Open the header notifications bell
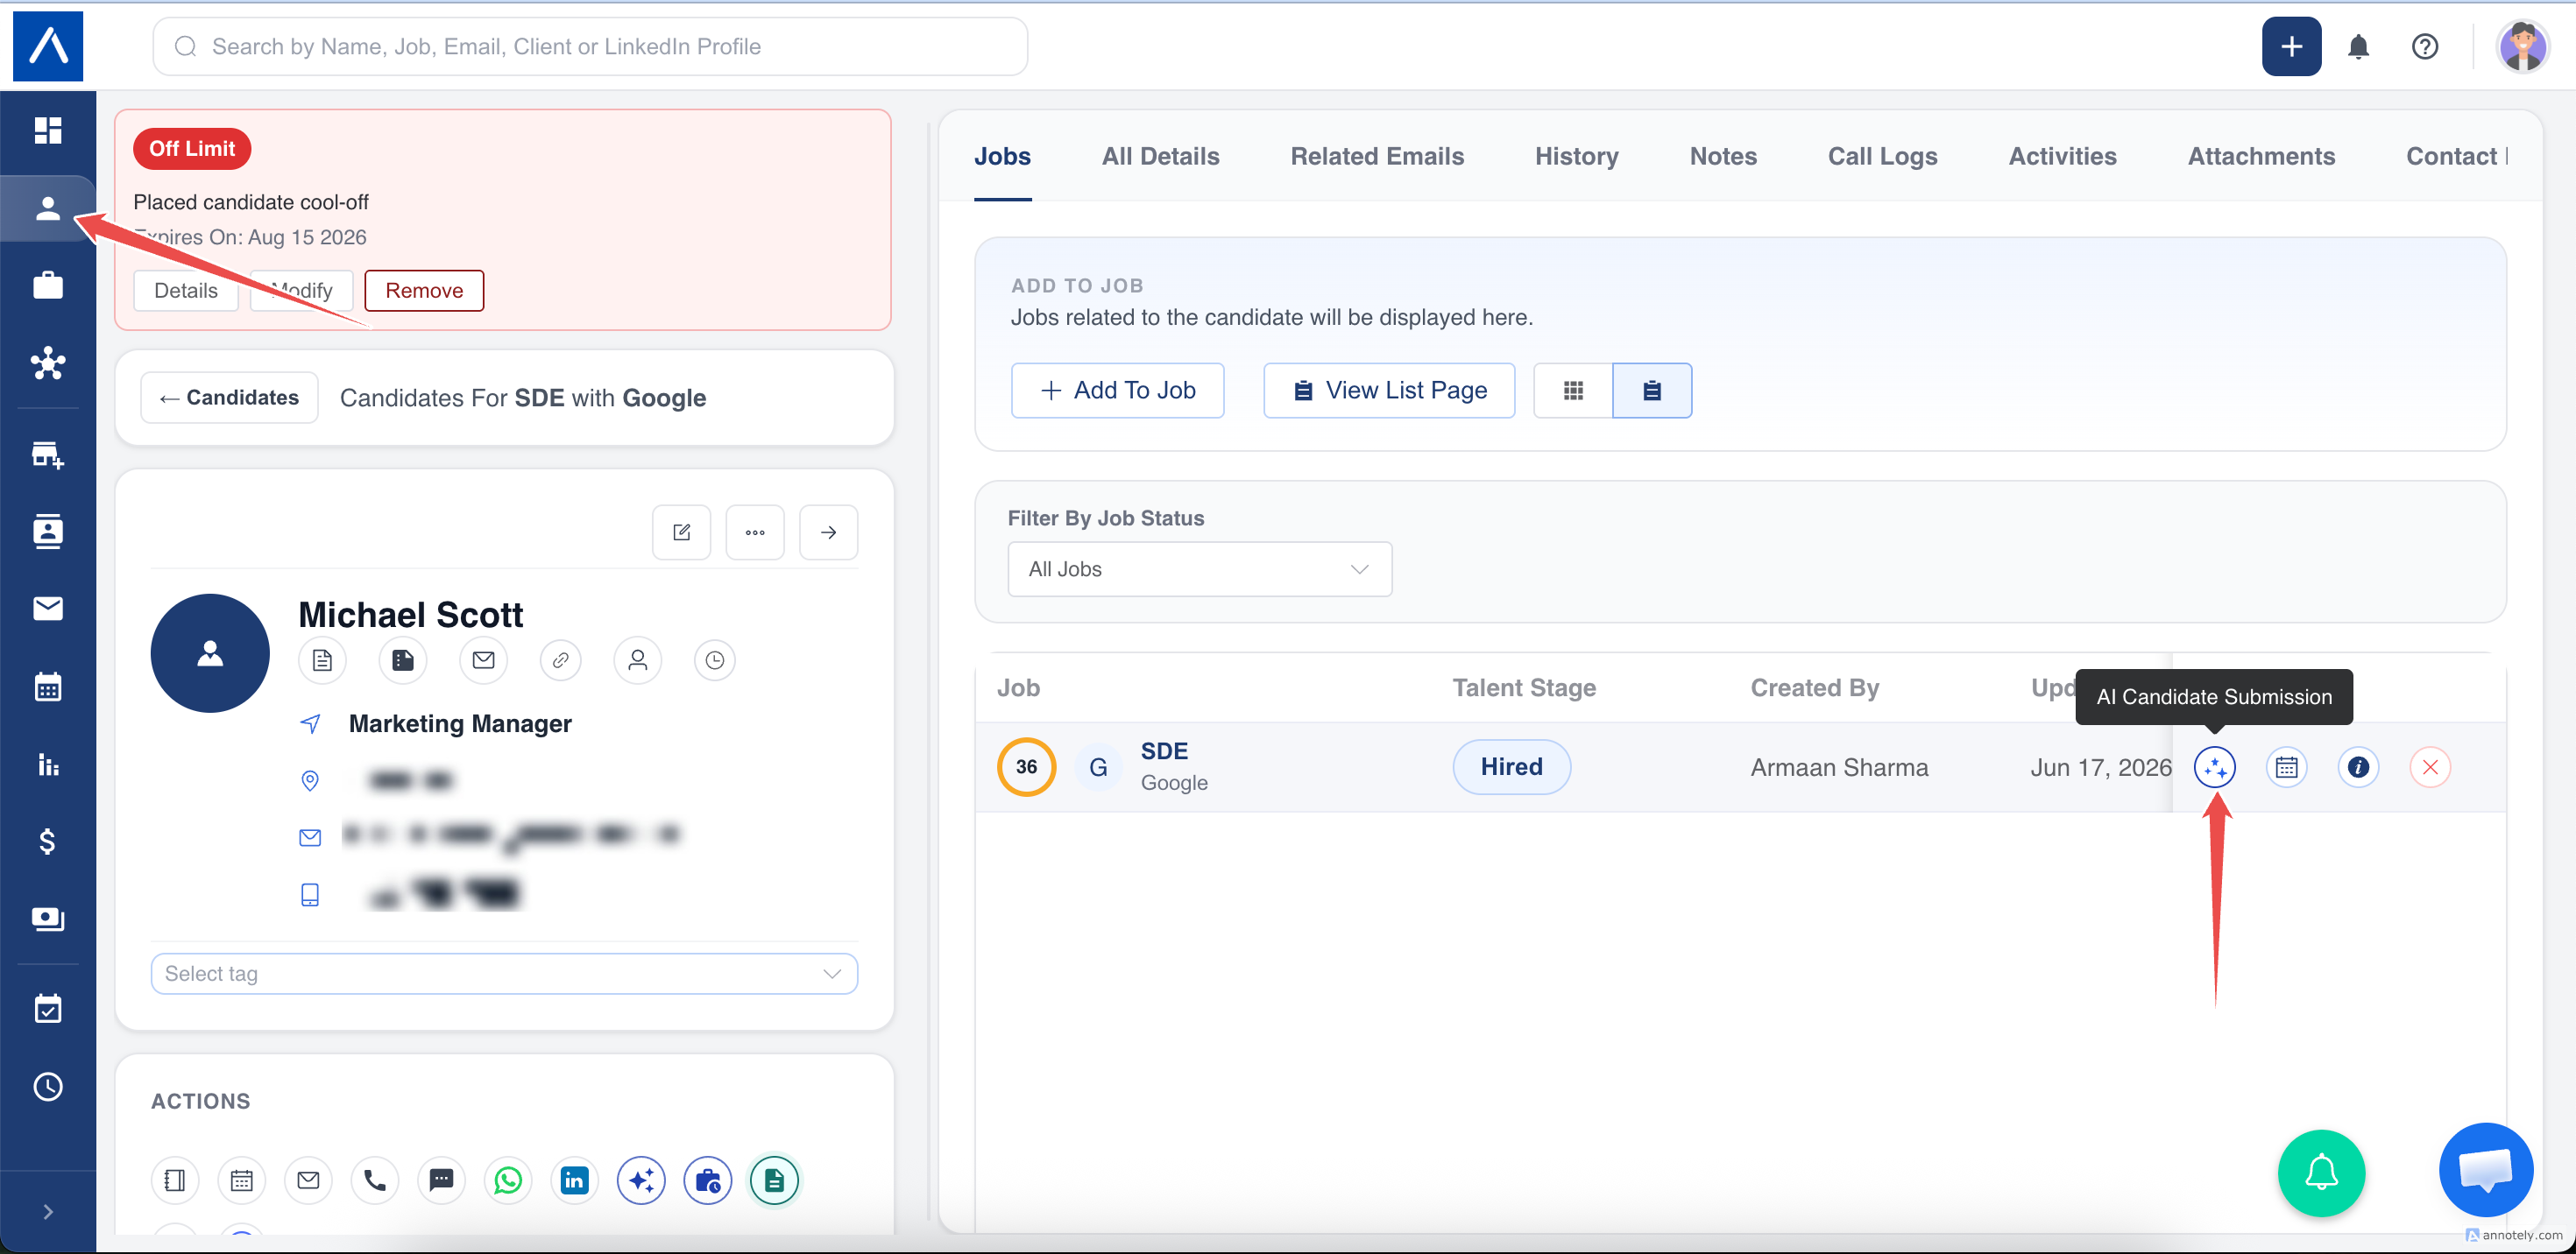 click(x=2358, y=46)
